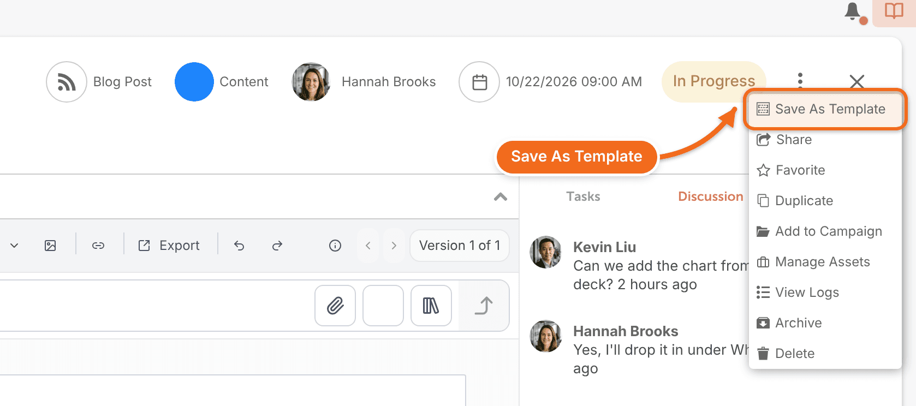Click the blank square button
This screenshot has width=916, height=406.
pos(383,306)
